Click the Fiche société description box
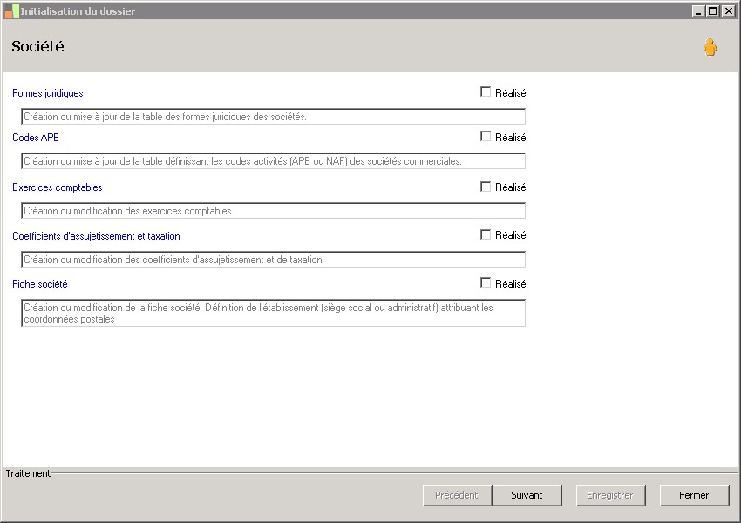Viewport: 741px width, 523px height. pos(273,313)
